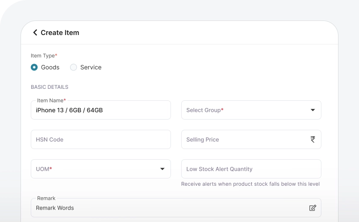The image size is (359, 222).
Task: Click the Goods option label text
Action: (50, 67)
